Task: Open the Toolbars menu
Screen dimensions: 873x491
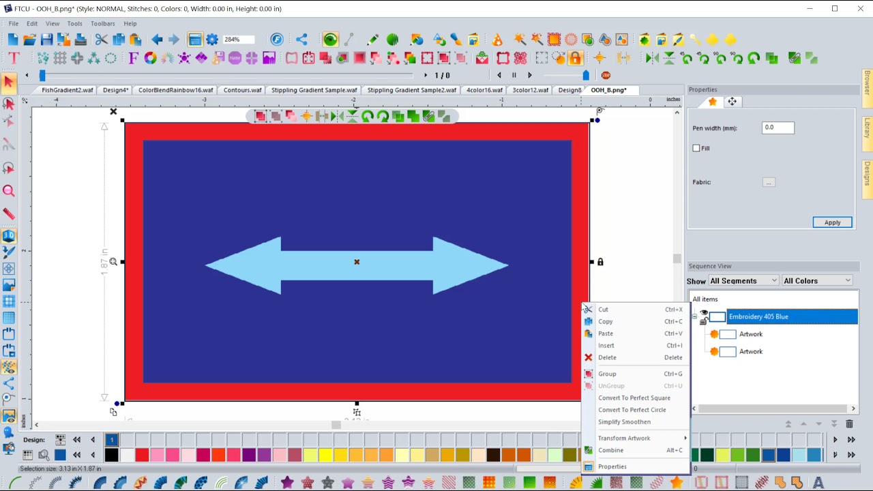Action: 103,23
